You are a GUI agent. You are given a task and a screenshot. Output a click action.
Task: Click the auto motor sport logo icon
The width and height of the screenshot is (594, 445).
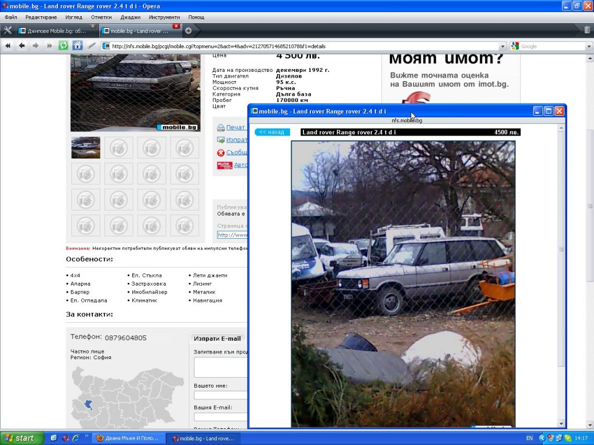pos(224,165)
